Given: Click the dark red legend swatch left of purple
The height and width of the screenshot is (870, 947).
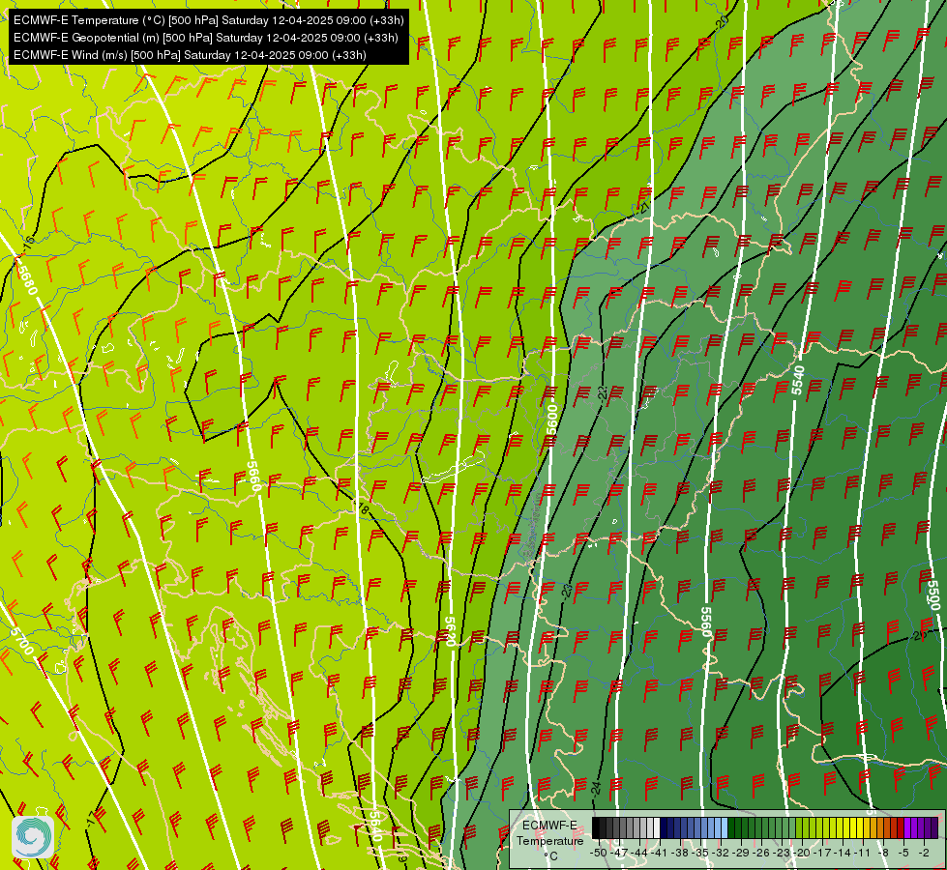Looking at the screenshot, I should (x=901, y=827).
